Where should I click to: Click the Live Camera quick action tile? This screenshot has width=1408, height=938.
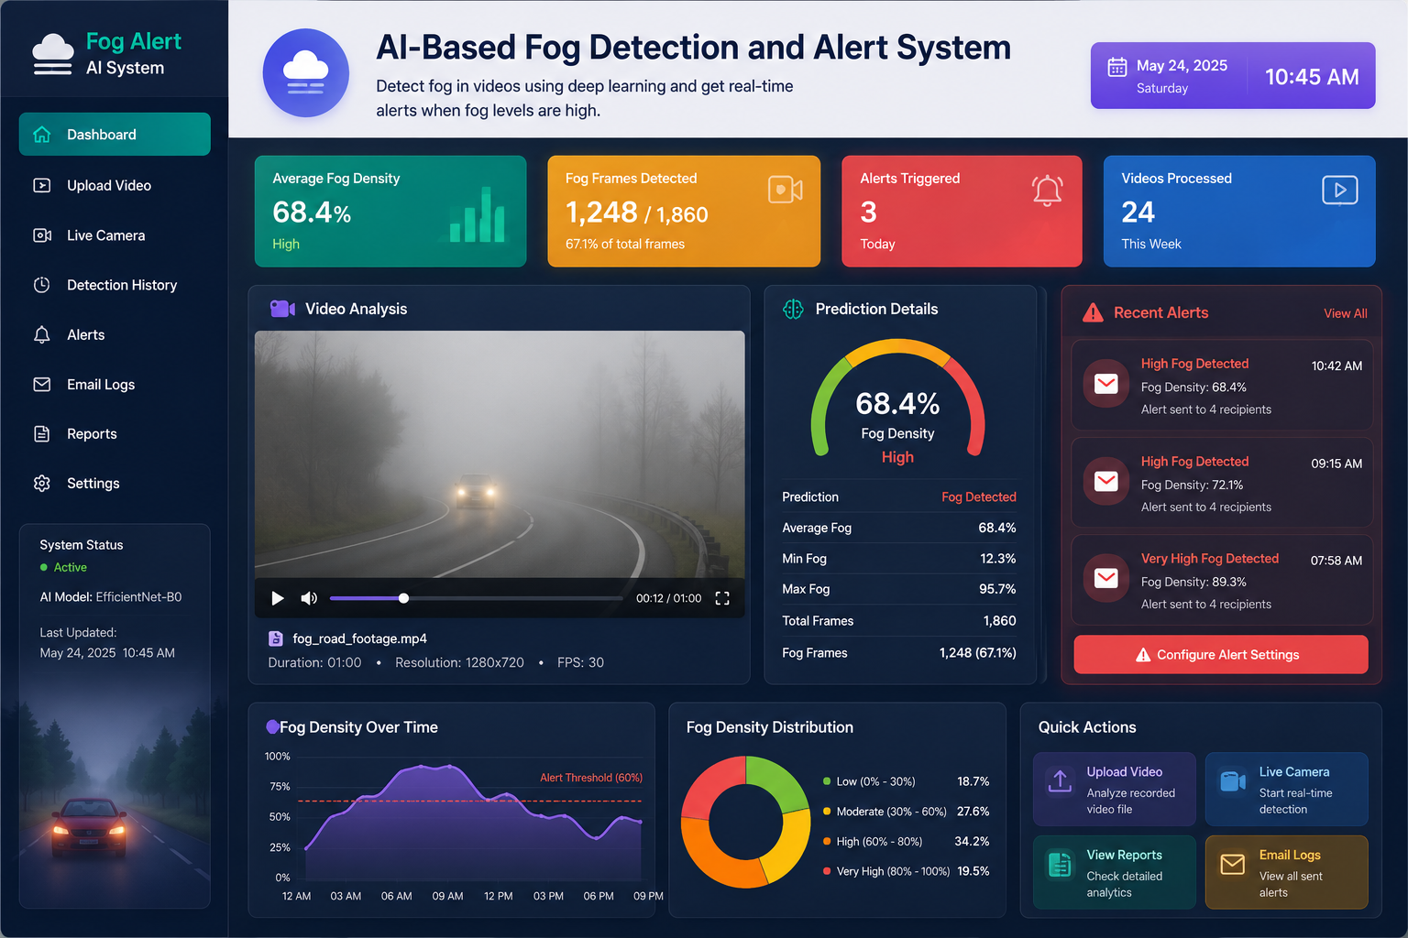click(x=1286, y=790)
